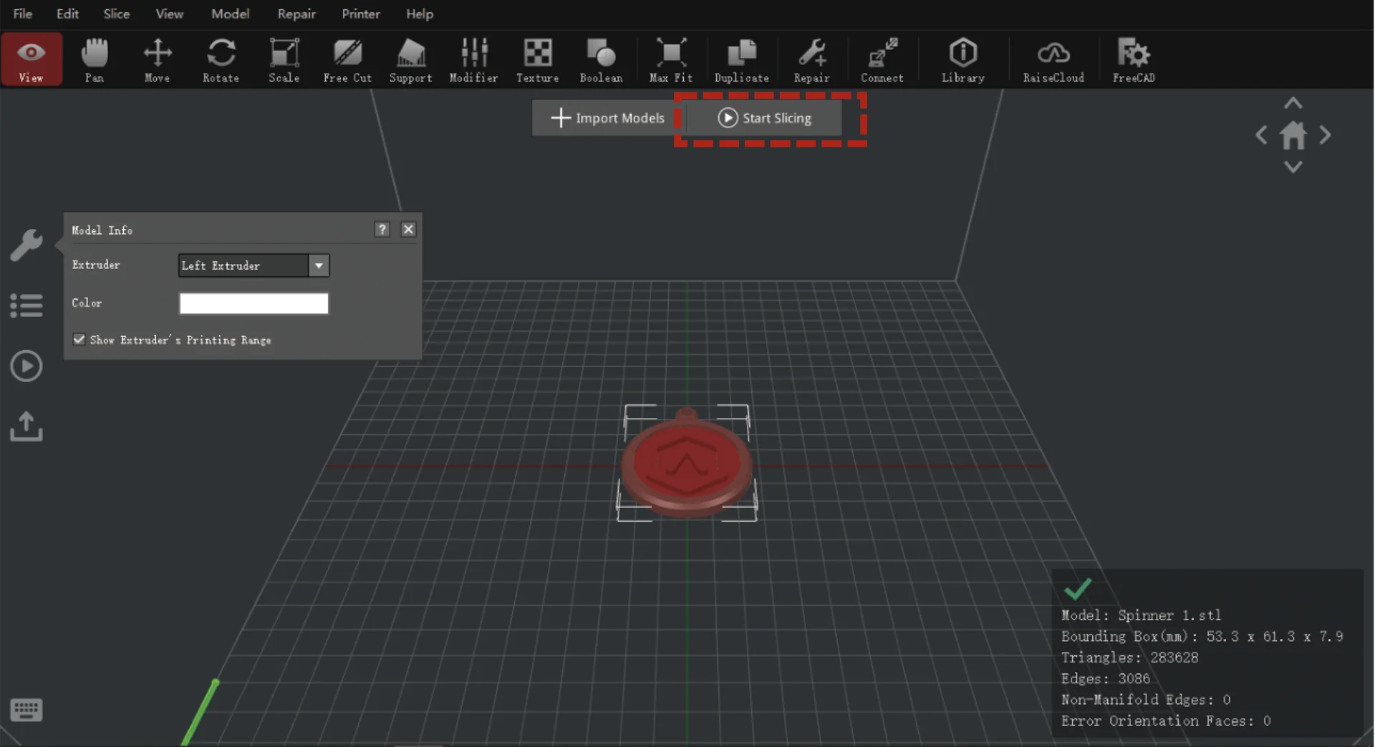Change the model color swatch
1375x747 pixels.
[x=253, y=303]
